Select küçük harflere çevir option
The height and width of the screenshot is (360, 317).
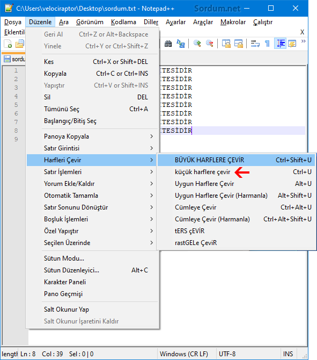pyautogui.click(x=237, y=172)
